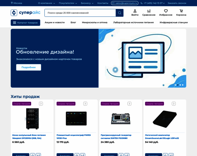The height and width of the screenshot is (156, 197).
Task: Open the Сравнение comparison icon
Action: click(149, 11)
